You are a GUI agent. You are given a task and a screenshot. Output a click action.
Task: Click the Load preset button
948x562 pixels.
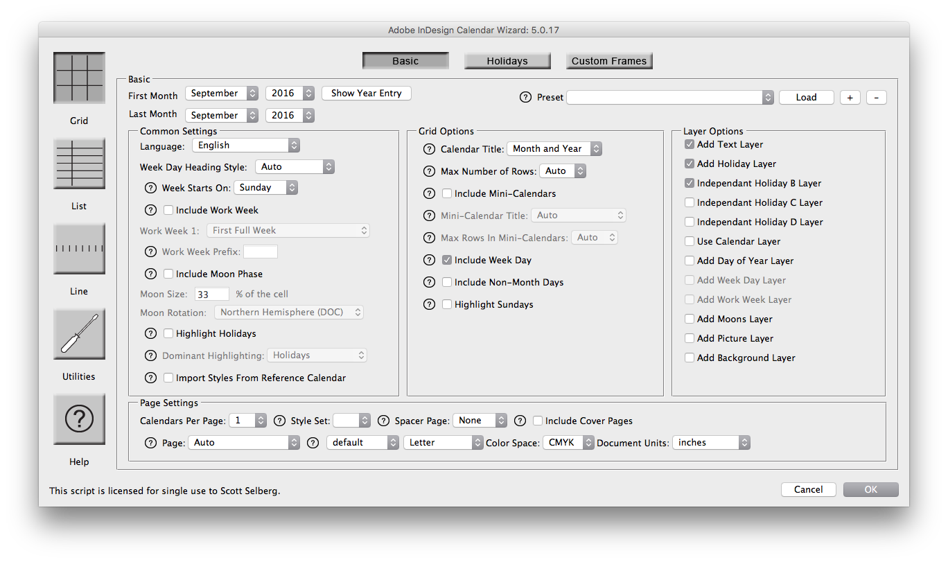coord(806,97)
